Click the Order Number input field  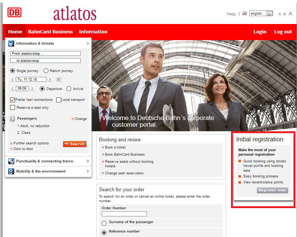click(124, 214)
